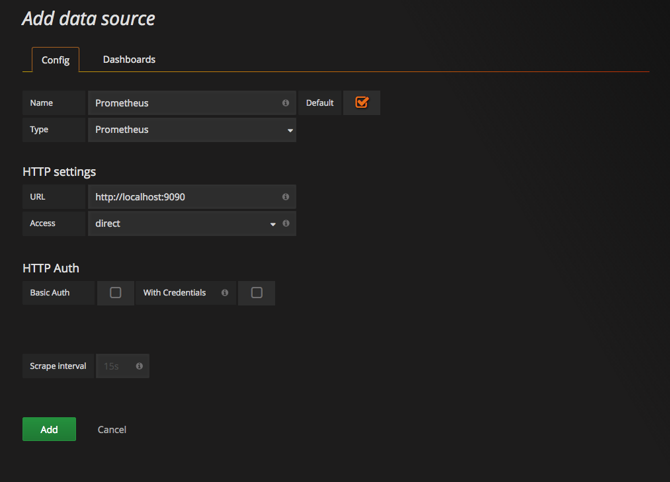Image resolution: width=670 pixels, height=482 pixels.
Task: Click the Basic Auth label
Action: 50,293
